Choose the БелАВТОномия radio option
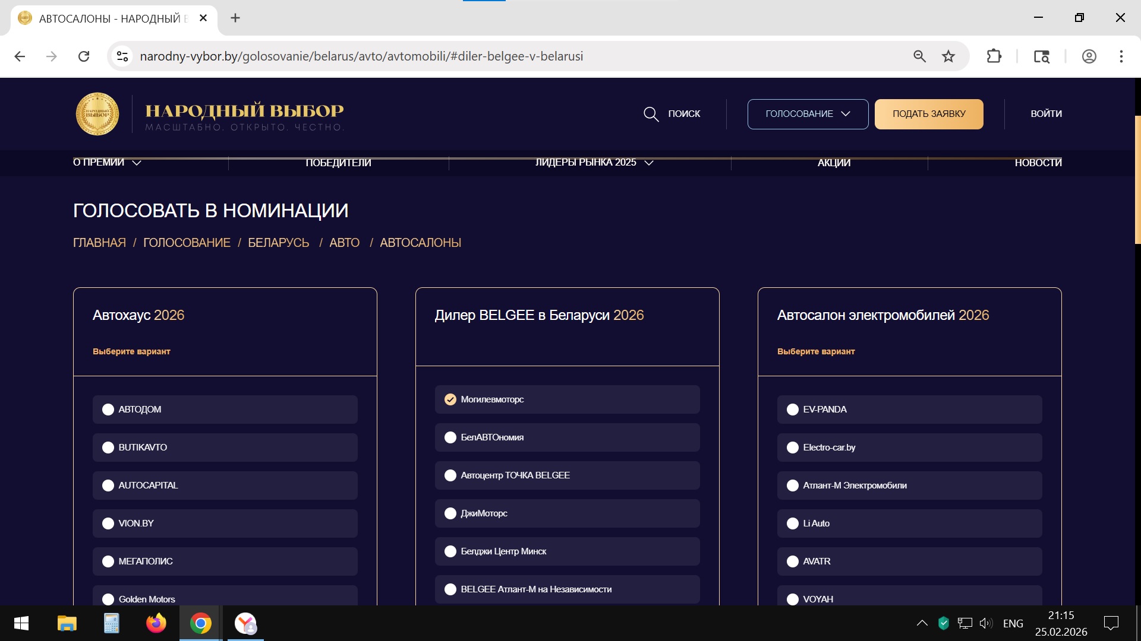This screenshot has width=1141, height=641. tap(450, 437)
